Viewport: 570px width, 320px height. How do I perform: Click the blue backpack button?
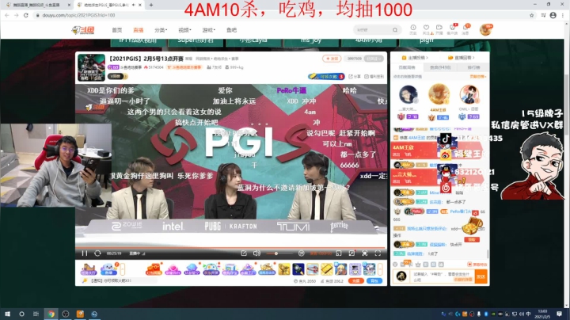coord(374,280)
